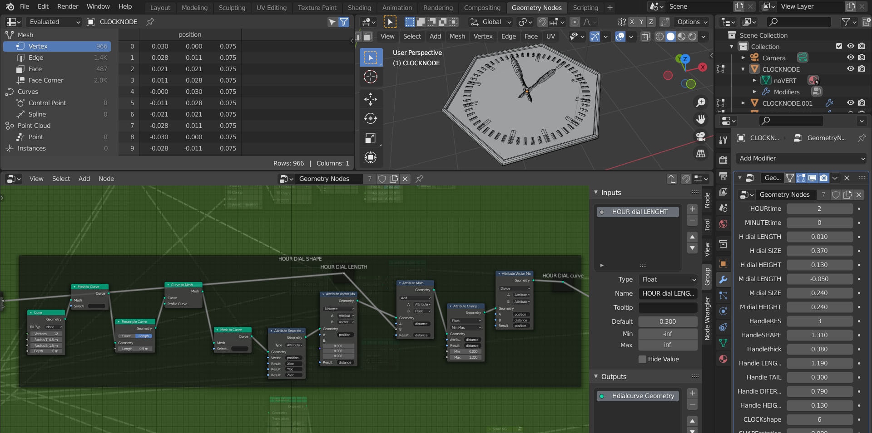Enable Hide Value checkbox

[x=642, y=359]
